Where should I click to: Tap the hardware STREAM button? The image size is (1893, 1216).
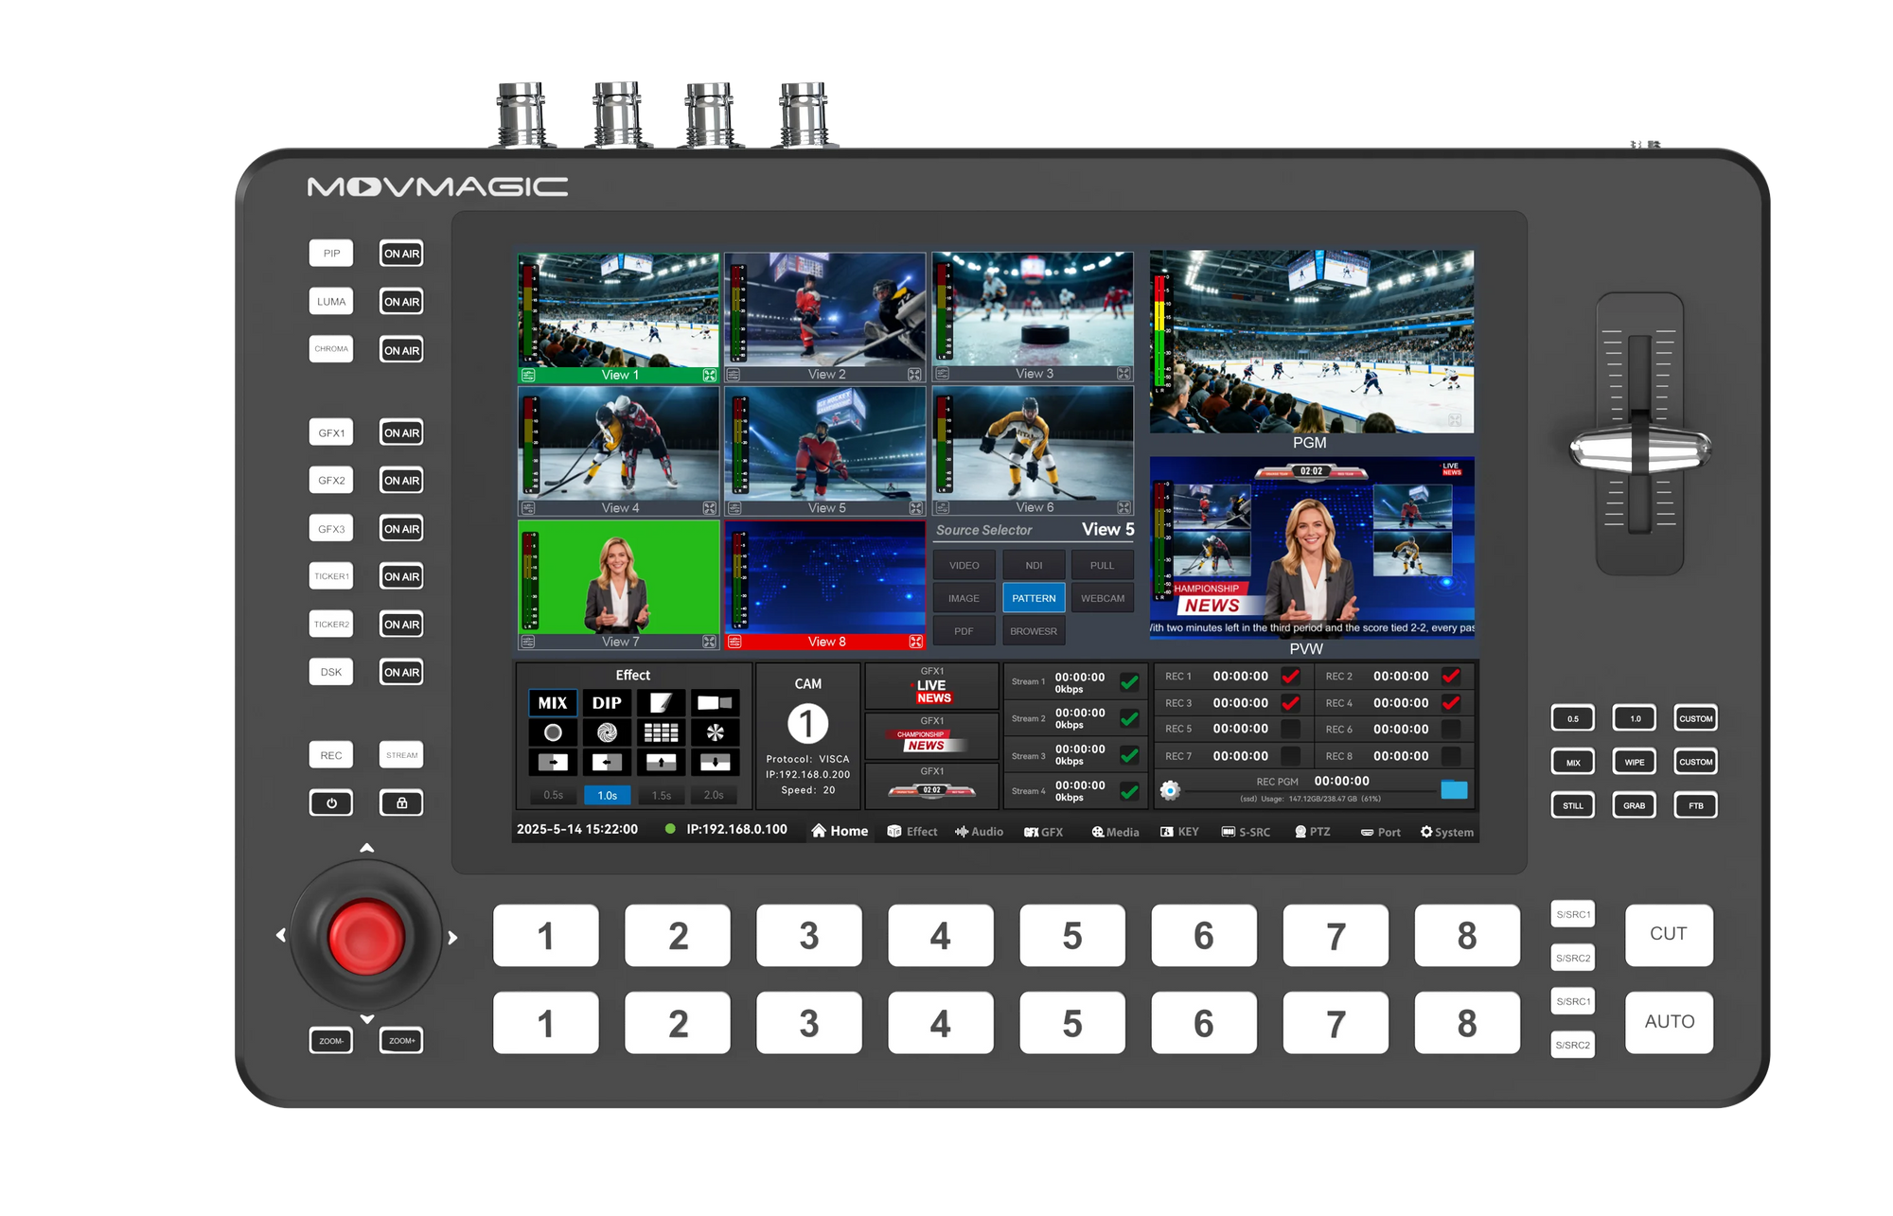click(x=401, y=755)
